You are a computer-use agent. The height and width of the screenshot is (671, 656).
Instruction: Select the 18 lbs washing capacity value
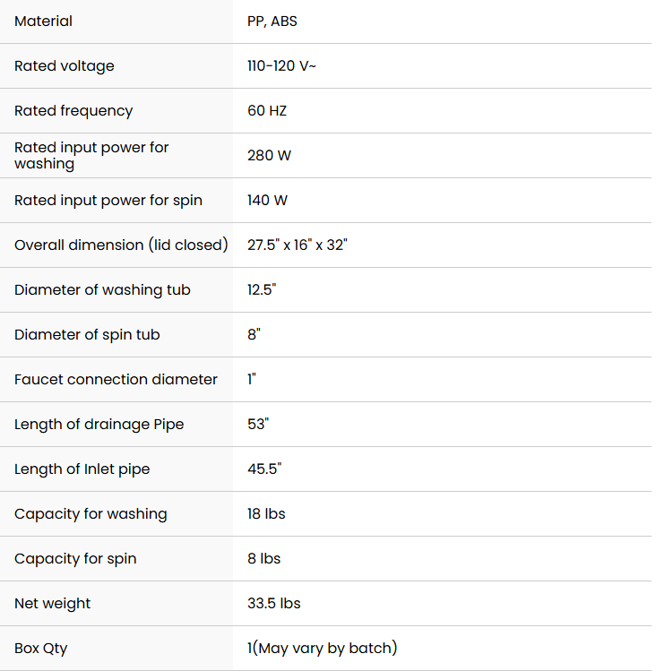tap(266, 513)
